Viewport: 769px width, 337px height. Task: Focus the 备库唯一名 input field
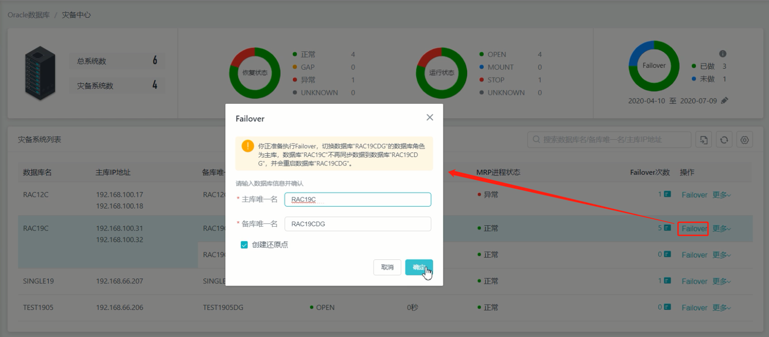tap(358, 224)
